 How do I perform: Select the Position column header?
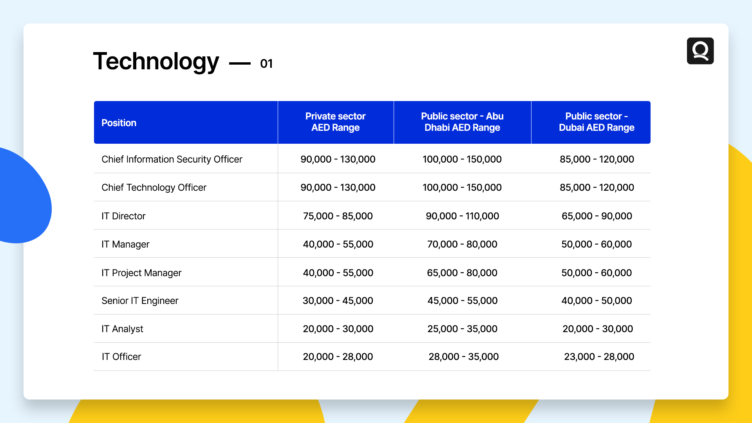point(119,123)
